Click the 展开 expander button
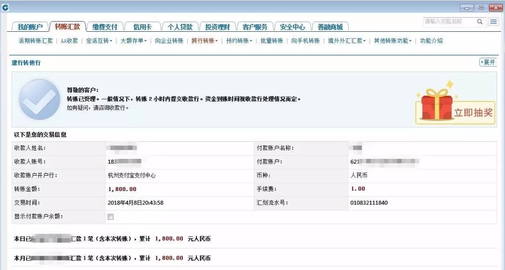Screen dimensions: 505x270 tap(488, 62)
